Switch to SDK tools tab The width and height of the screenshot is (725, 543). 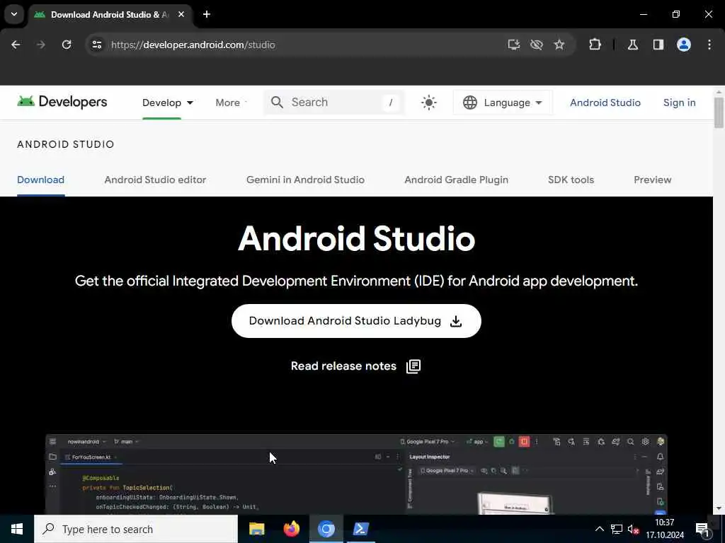pyautogui.click(x=571, y=180)
